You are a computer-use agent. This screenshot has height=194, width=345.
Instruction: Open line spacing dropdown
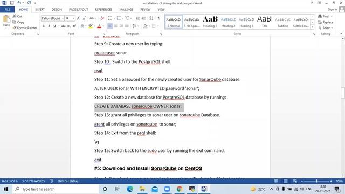pyautogui.click(x=136, y=26)
